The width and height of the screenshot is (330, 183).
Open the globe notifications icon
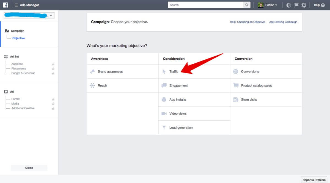[x=288, y=5]
